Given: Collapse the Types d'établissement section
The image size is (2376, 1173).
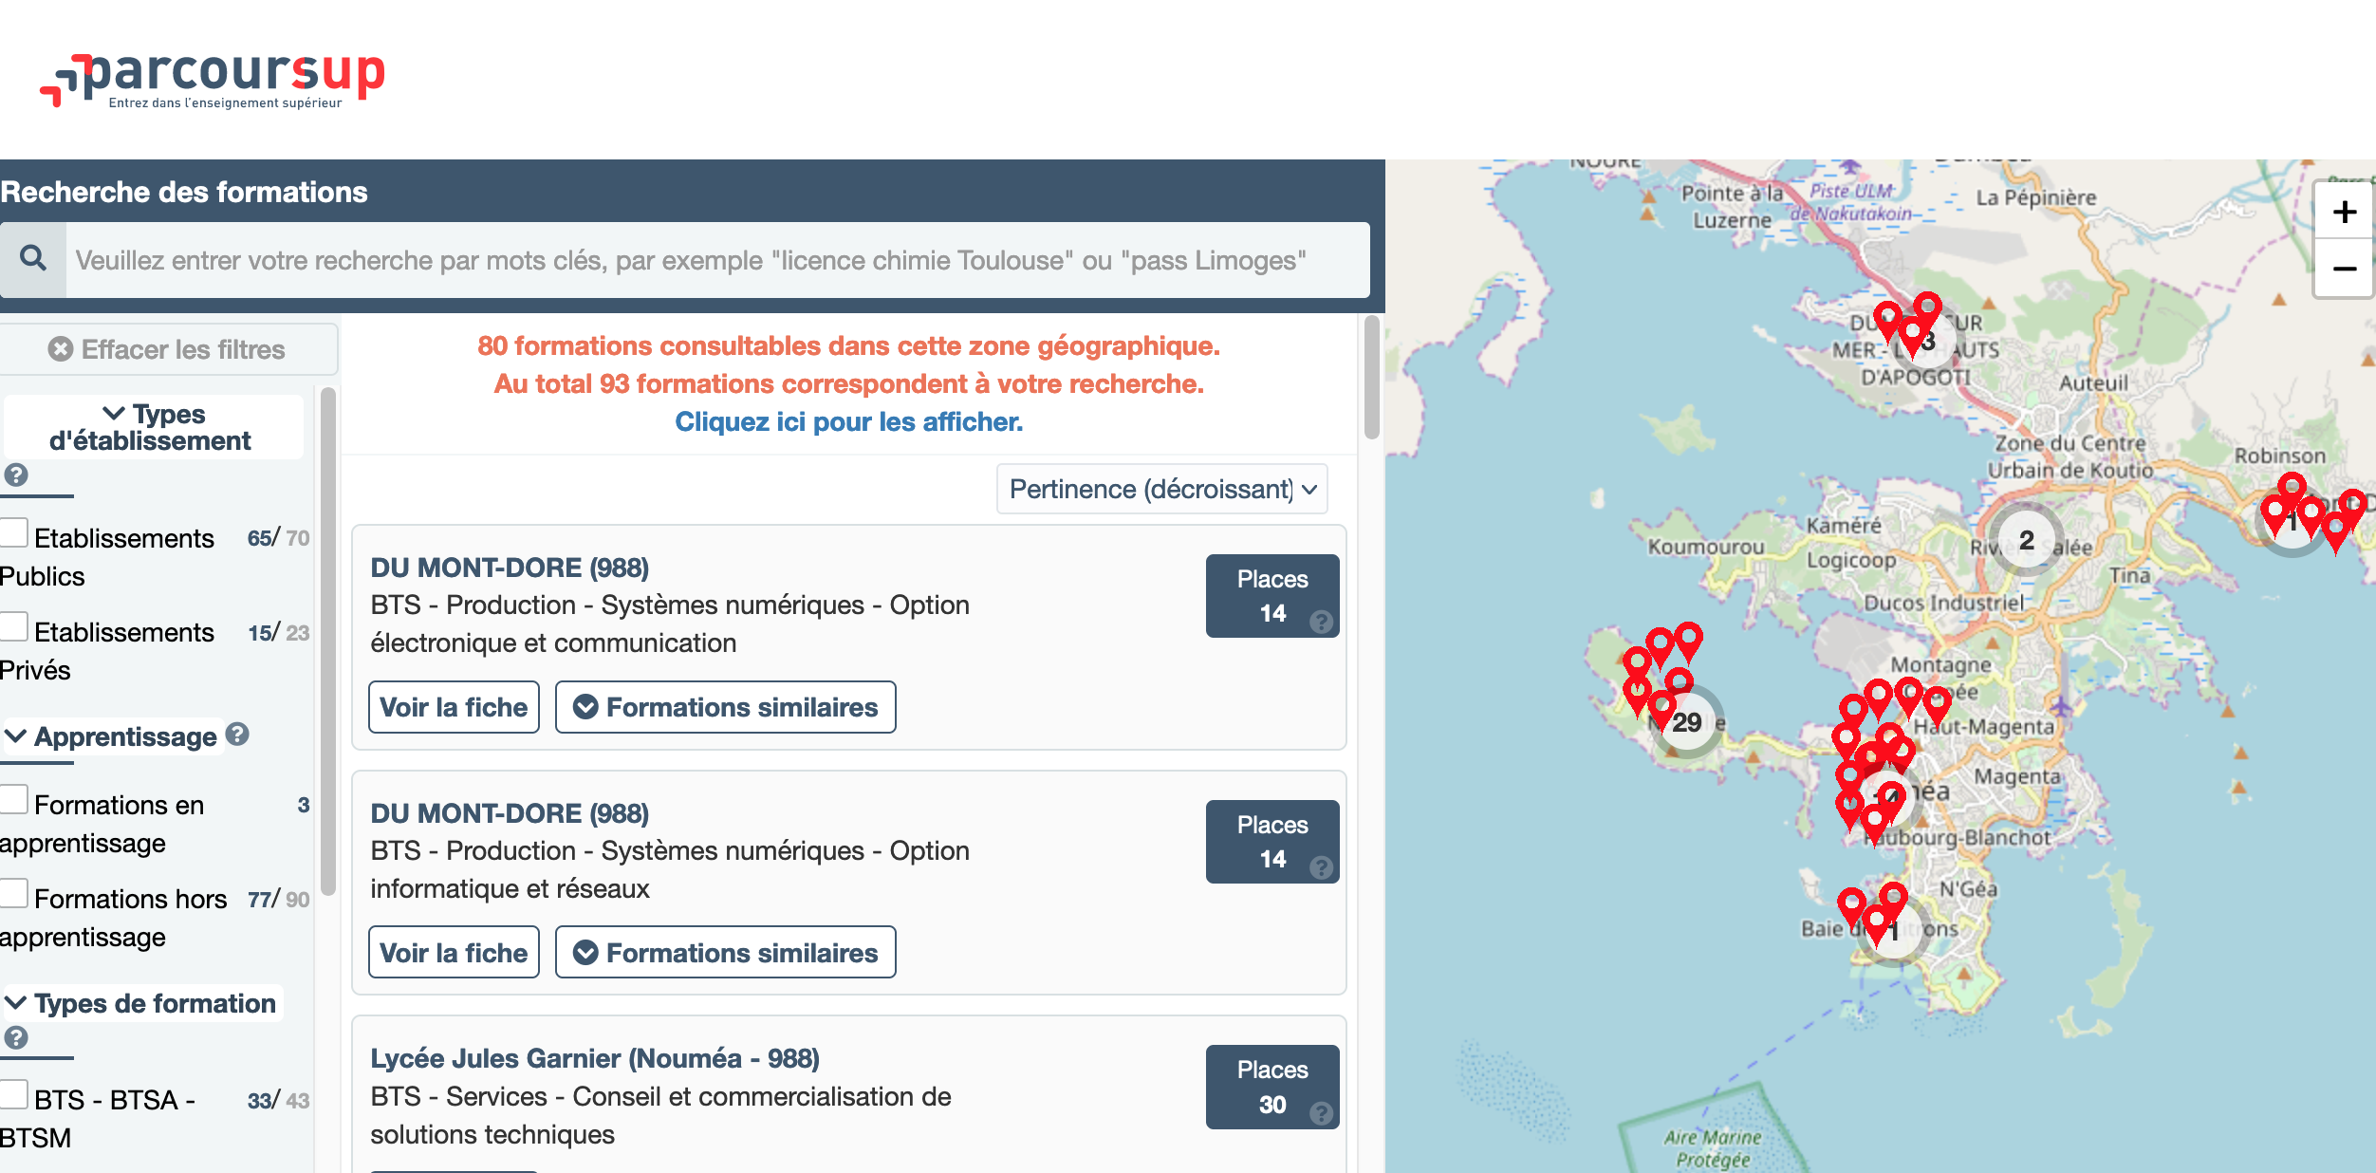Looking at the screenshot, I should (152, 427).
